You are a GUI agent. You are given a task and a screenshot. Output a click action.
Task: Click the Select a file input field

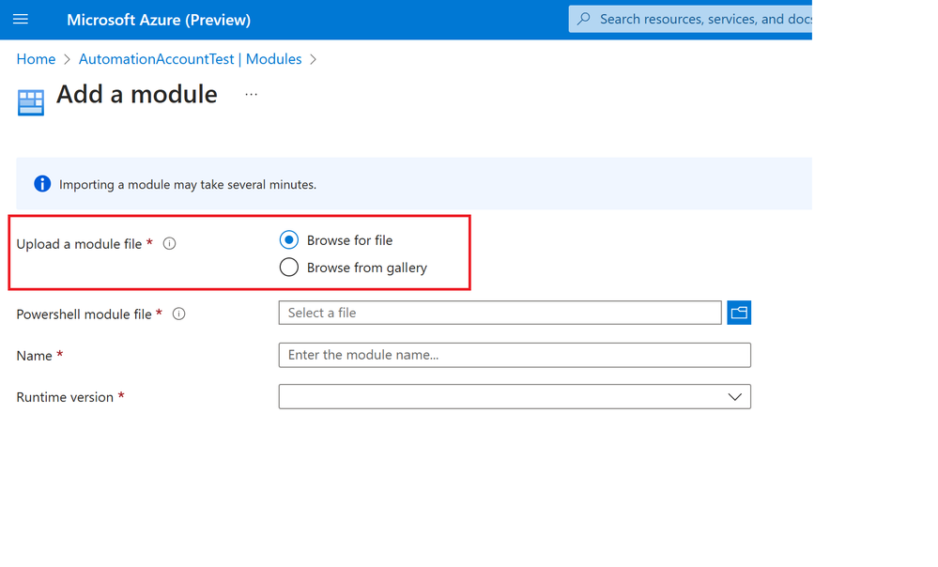coord(500,313)
